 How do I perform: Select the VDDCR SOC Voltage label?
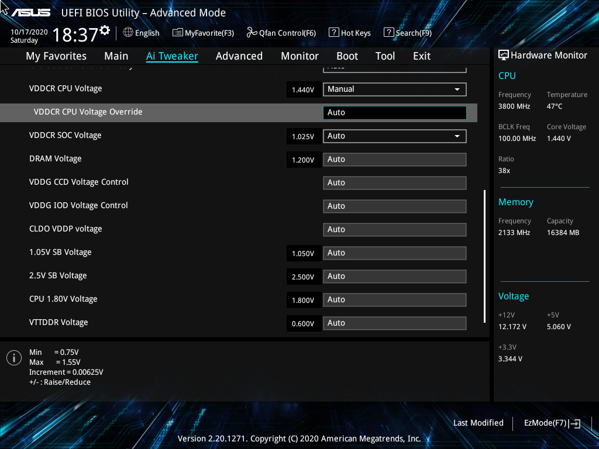point(66,135)
